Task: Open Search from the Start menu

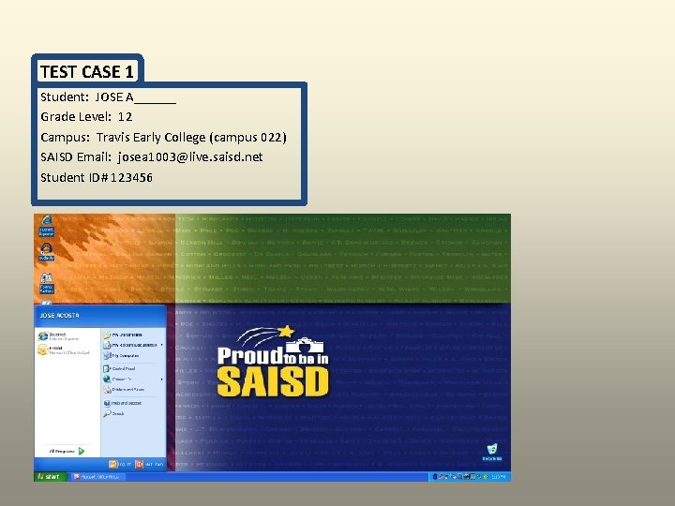Action: click(113, 413)
